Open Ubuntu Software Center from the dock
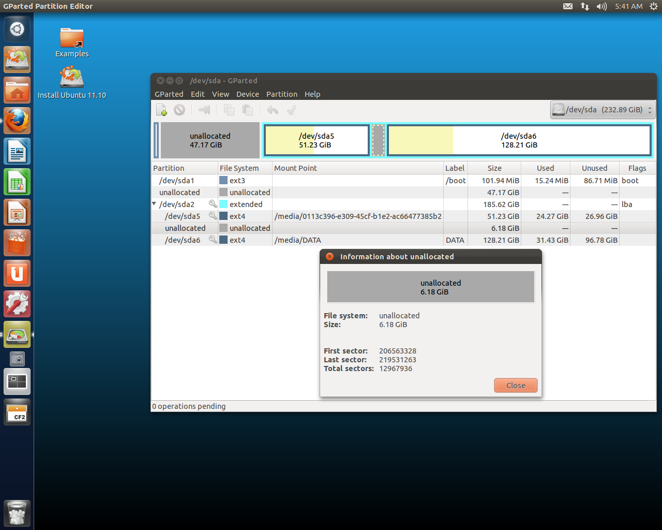The height and width of the screenshot is (530, 662). (x=17, y=243)
